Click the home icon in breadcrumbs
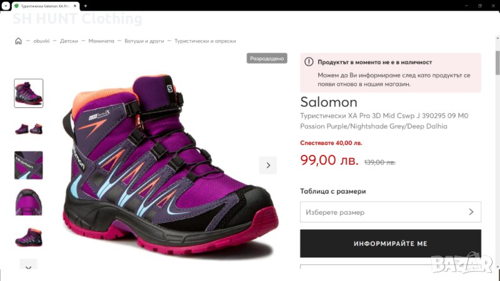The image size is (500, 281). 18,41
